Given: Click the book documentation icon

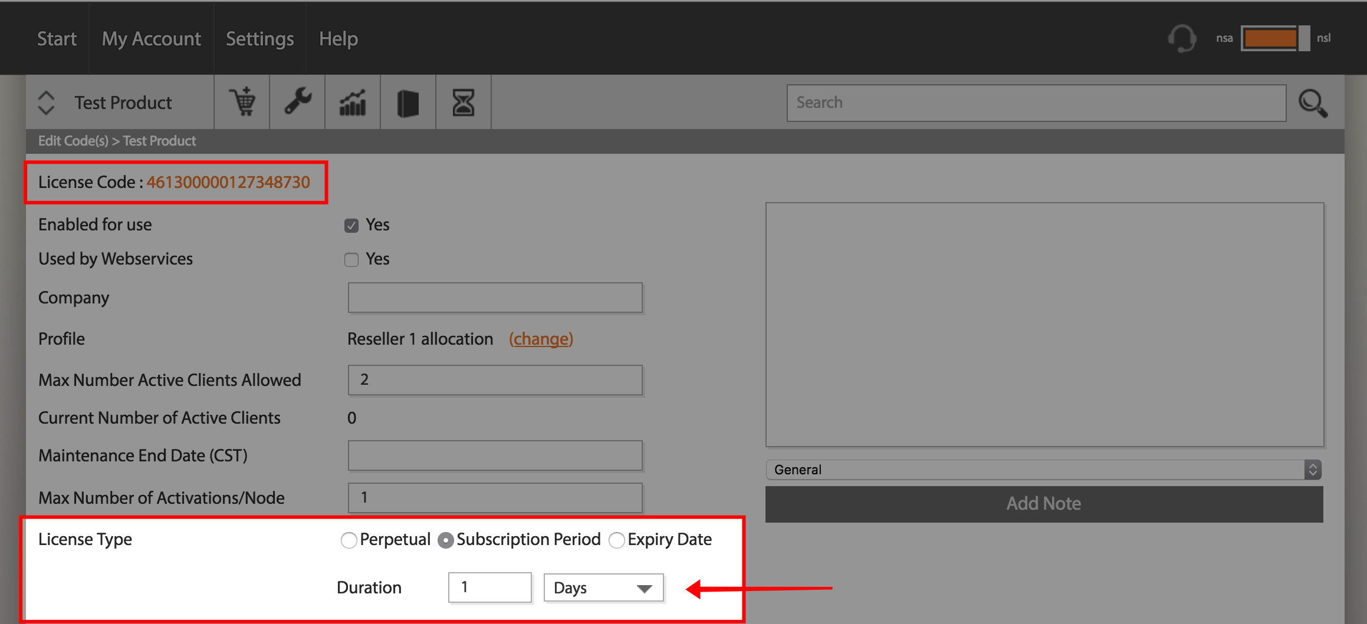Looking at the screenshot, I should [408, 103].
